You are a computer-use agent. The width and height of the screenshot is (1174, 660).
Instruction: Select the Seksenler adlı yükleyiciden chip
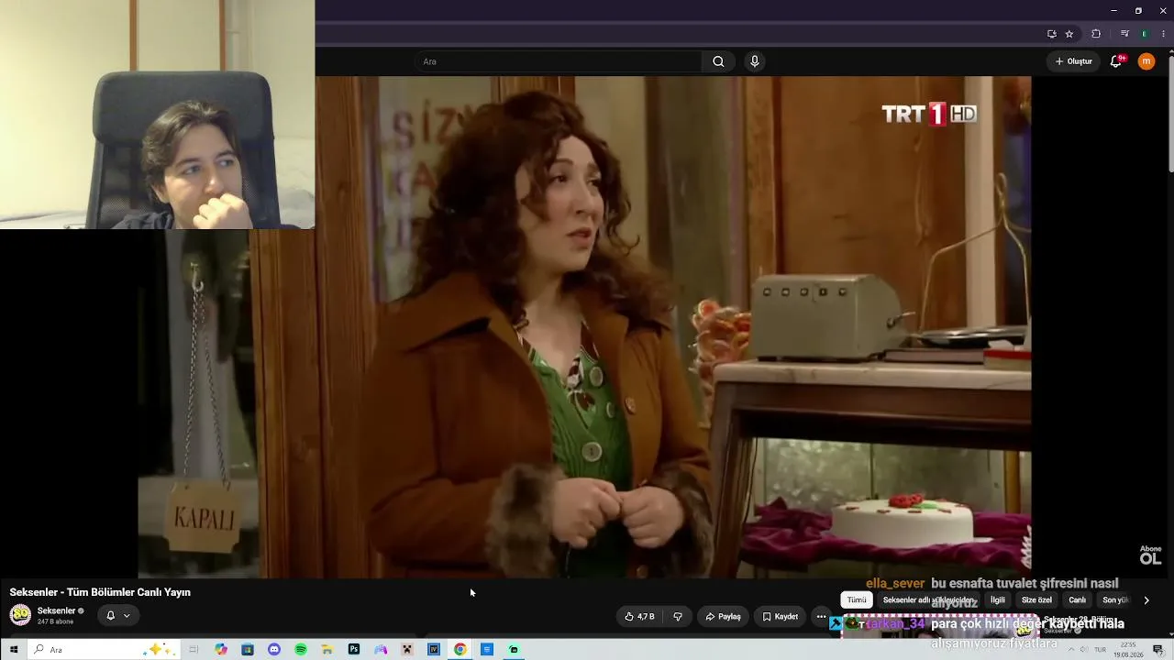pos(927,600)
